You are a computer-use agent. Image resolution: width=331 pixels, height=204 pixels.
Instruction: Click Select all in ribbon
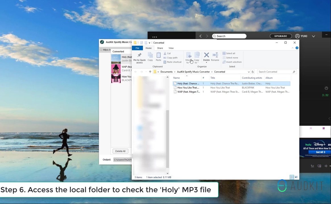(229, 54)
